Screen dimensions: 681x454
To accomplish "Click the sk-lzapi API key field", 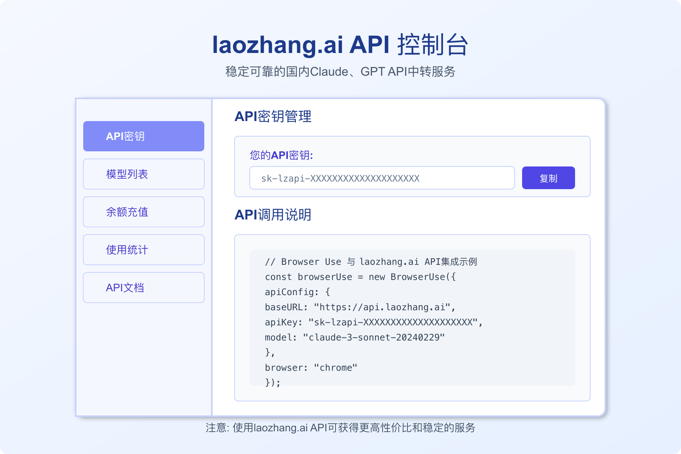I will point(382,178).
